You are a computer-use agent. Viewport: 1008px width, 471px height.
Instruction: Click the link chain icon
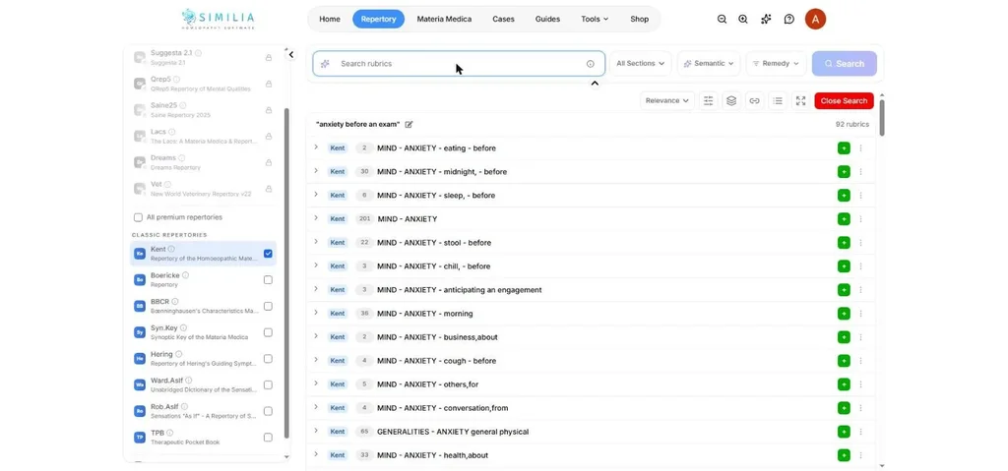[x=754, y=101]
